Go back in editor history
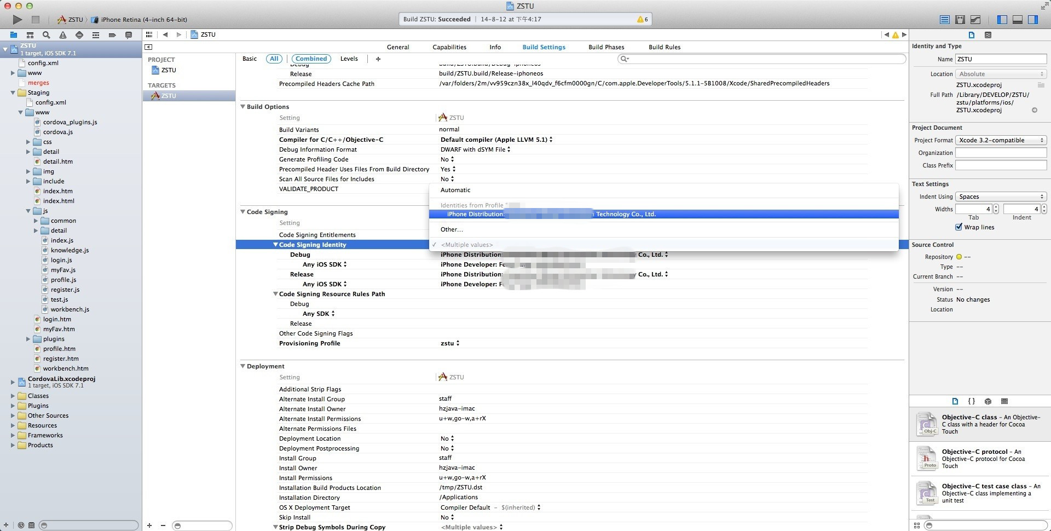1051x531 pixels. click(165, 34)
